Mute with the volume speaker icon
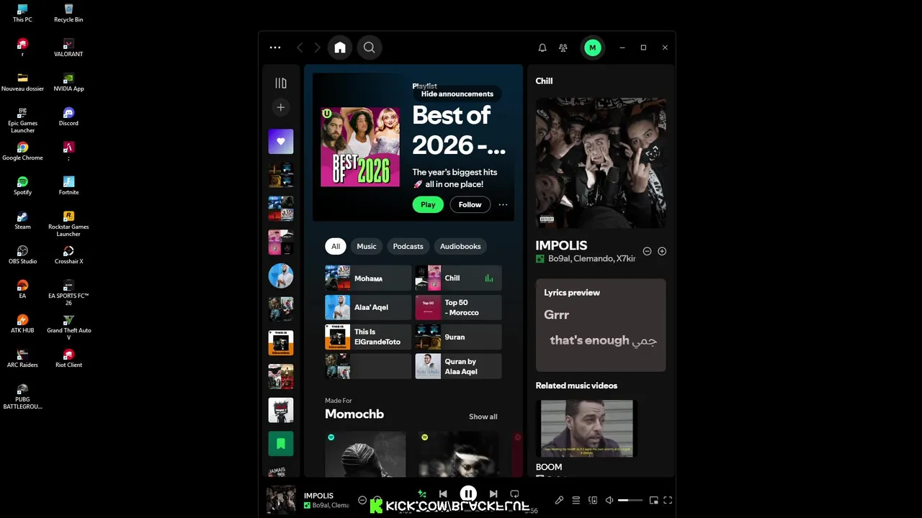 click(x=609, y=500)
